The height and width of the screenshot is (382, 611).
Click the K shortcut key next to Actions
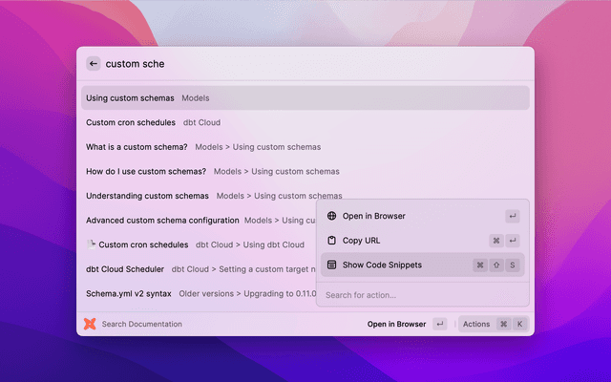519,324
